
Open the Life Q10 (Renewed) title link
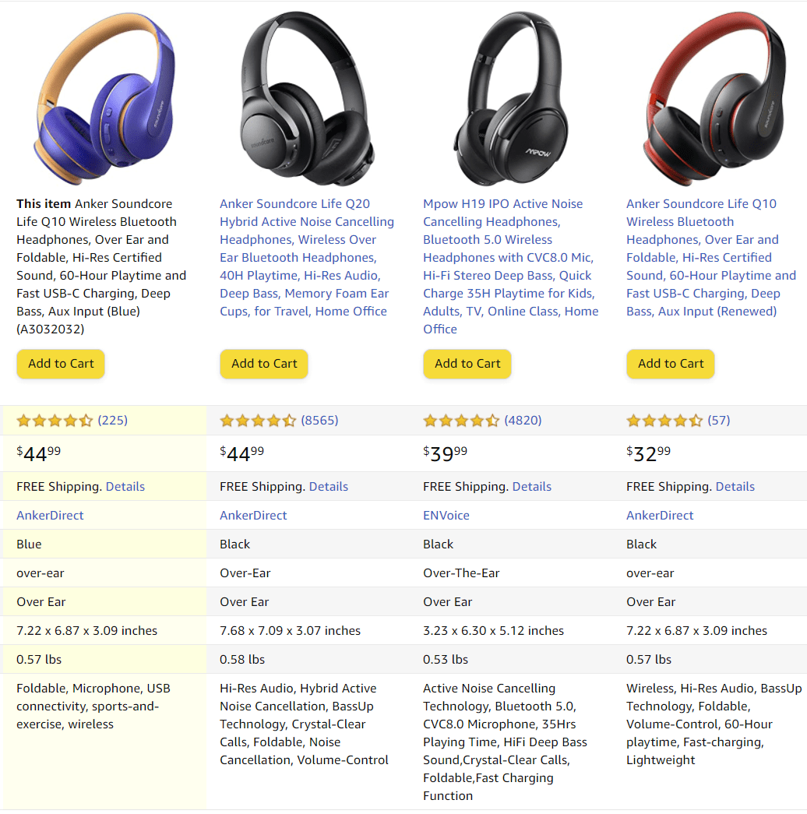(x=711, y=258)
